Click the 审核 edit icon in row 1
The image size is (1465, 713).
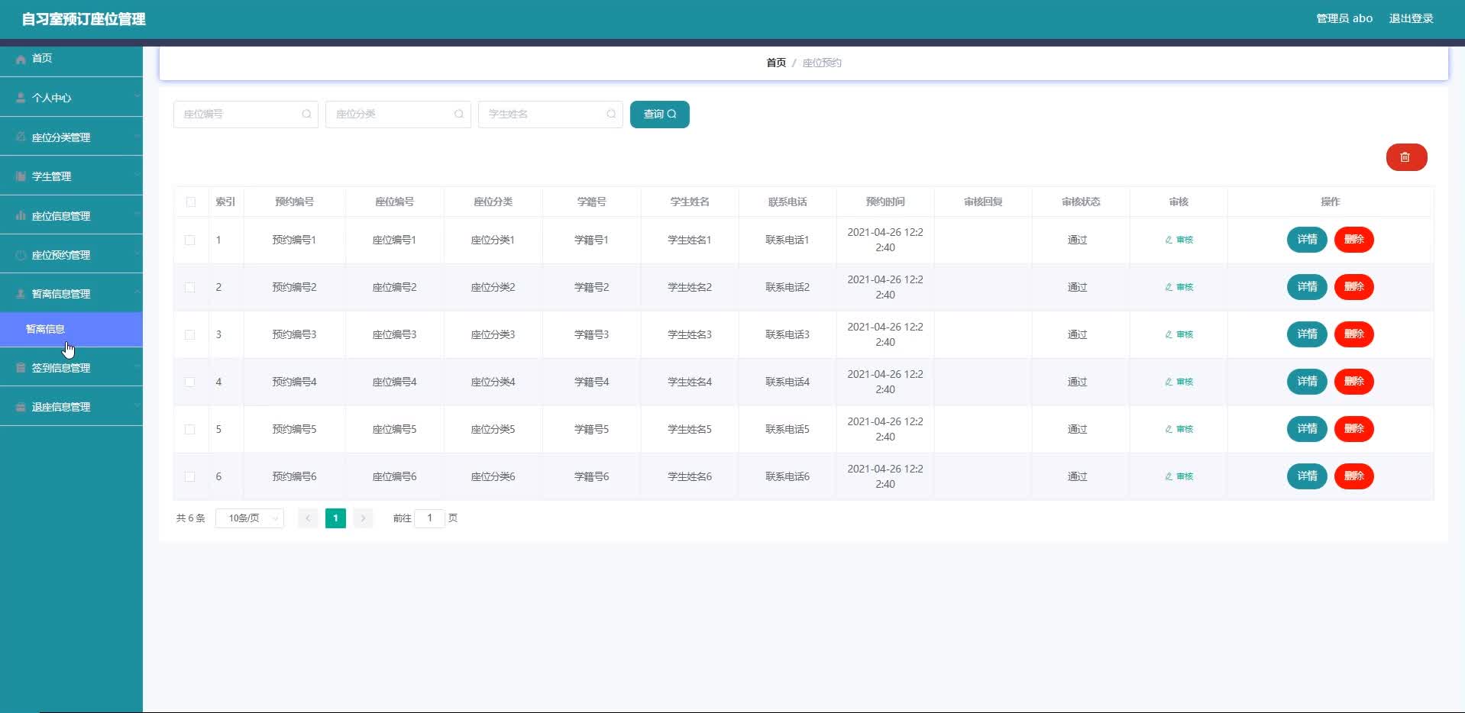(x=1169, y=240)
